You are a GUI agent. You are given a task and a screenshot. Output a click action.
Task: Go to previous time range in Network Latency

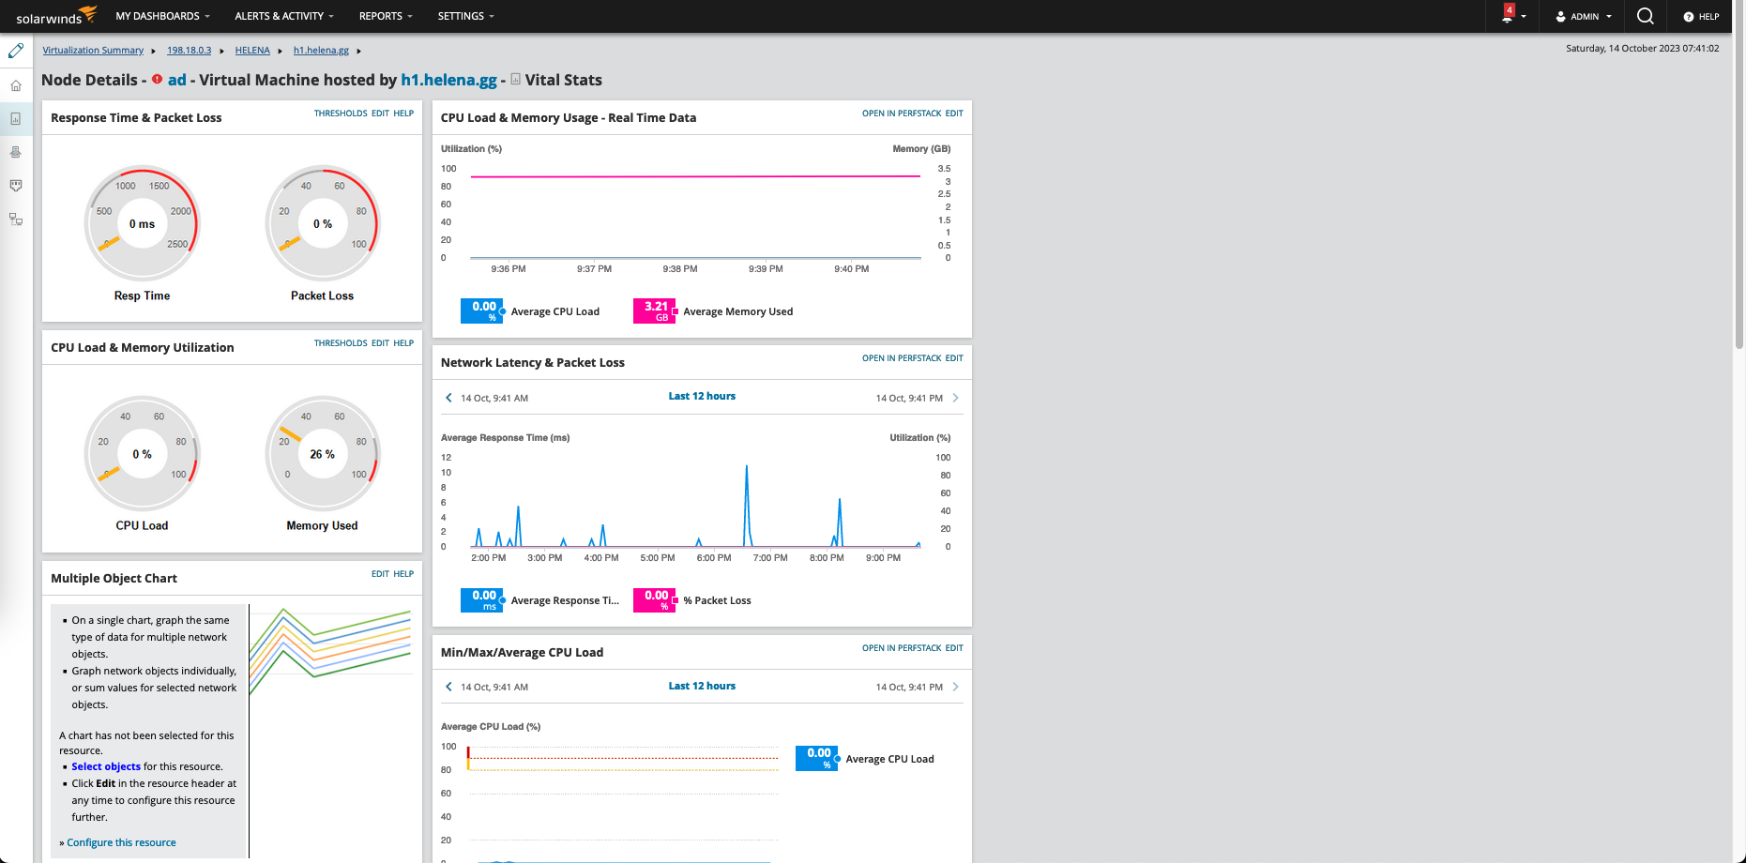tap(448, 398)
